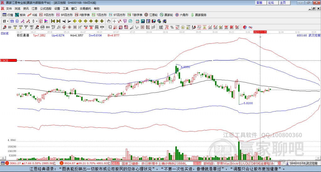Viewport: 321px width, 172px height.
Task: Toggle the 极 indicator icon
Action: click(41, 21)
